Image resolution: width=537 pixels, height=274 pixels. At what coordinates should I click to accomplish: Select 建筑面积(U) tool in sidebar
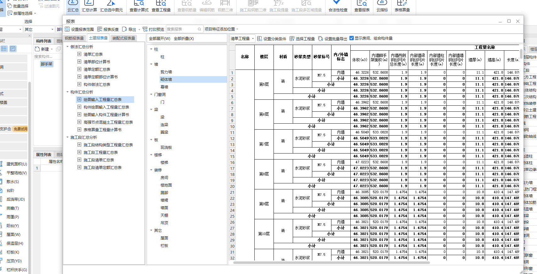tap(14, 164)
